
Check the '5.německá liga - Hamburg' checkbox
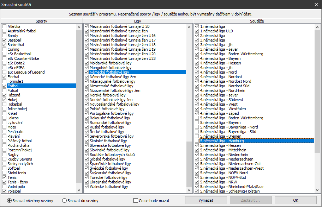coord(197,141)
